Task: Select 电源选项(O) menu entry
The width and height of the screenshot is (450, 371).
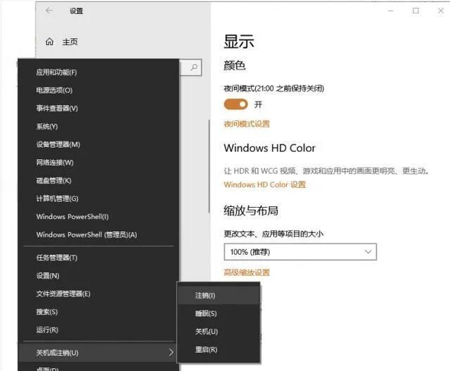Action: (x=98, y=90)
